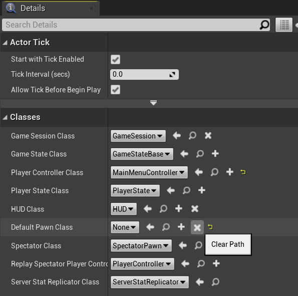Browse to Replay Spectator PlayerController asset
This screenshot has height=296, width=298.
coord(201,264)
